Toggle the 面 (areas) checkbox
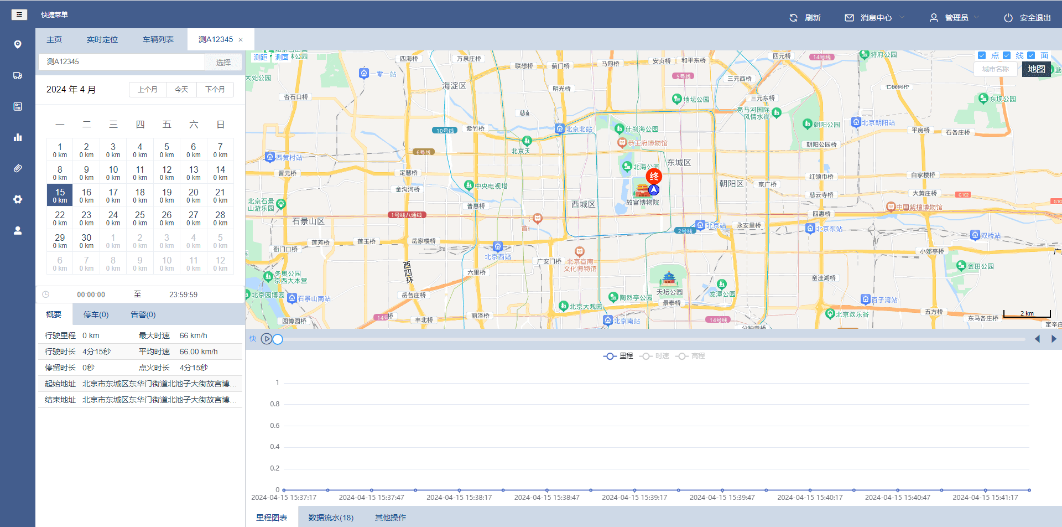This screenshot has height=527, width=1062. click(x=1031, y=55)
